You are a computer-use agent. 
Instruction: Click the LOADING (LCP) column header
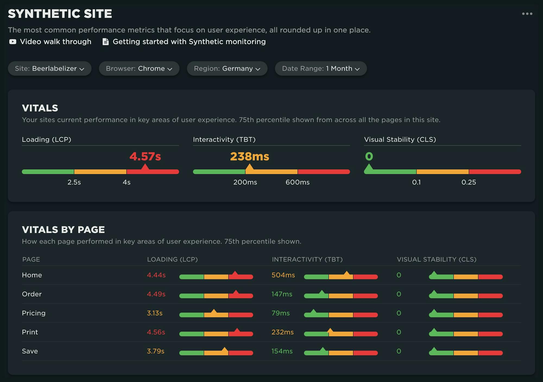173,259
